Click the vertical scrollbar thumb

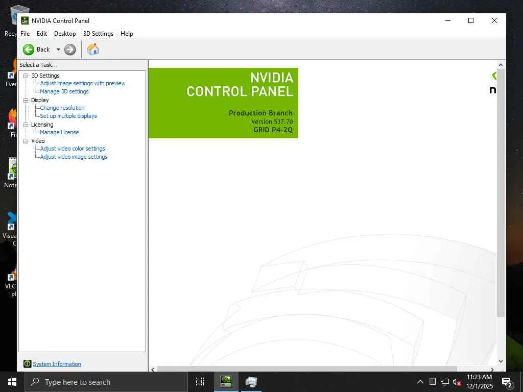pyautogui.click(x=501, y=192)
